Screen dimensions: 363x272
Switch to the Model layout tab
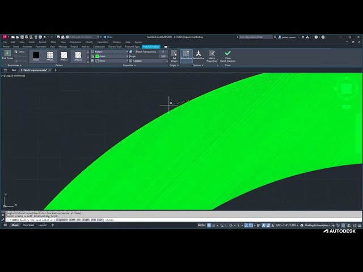coord(15,225)
